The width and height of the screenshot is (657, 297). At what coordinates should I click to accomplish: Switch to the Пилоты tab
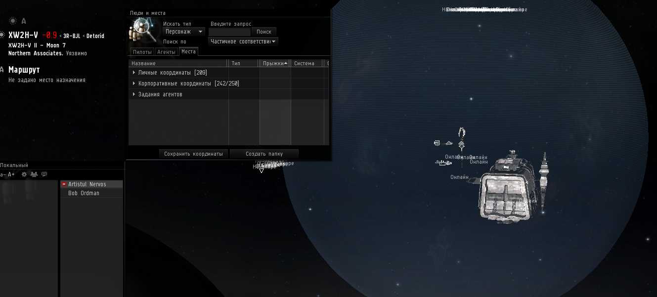[x=142, y=52]
